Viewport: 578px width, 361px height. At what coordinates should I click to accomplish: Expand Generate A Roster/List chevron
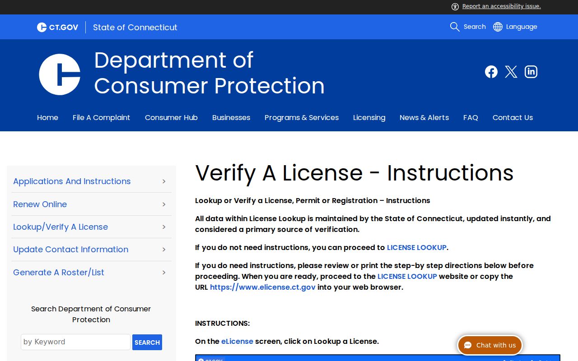point(164,273)
